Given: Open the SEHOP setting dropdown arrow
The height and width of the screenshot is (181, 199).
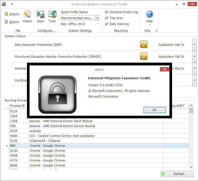Looking at the screenshot, I should pyautogui.click(x=194, y=56).
